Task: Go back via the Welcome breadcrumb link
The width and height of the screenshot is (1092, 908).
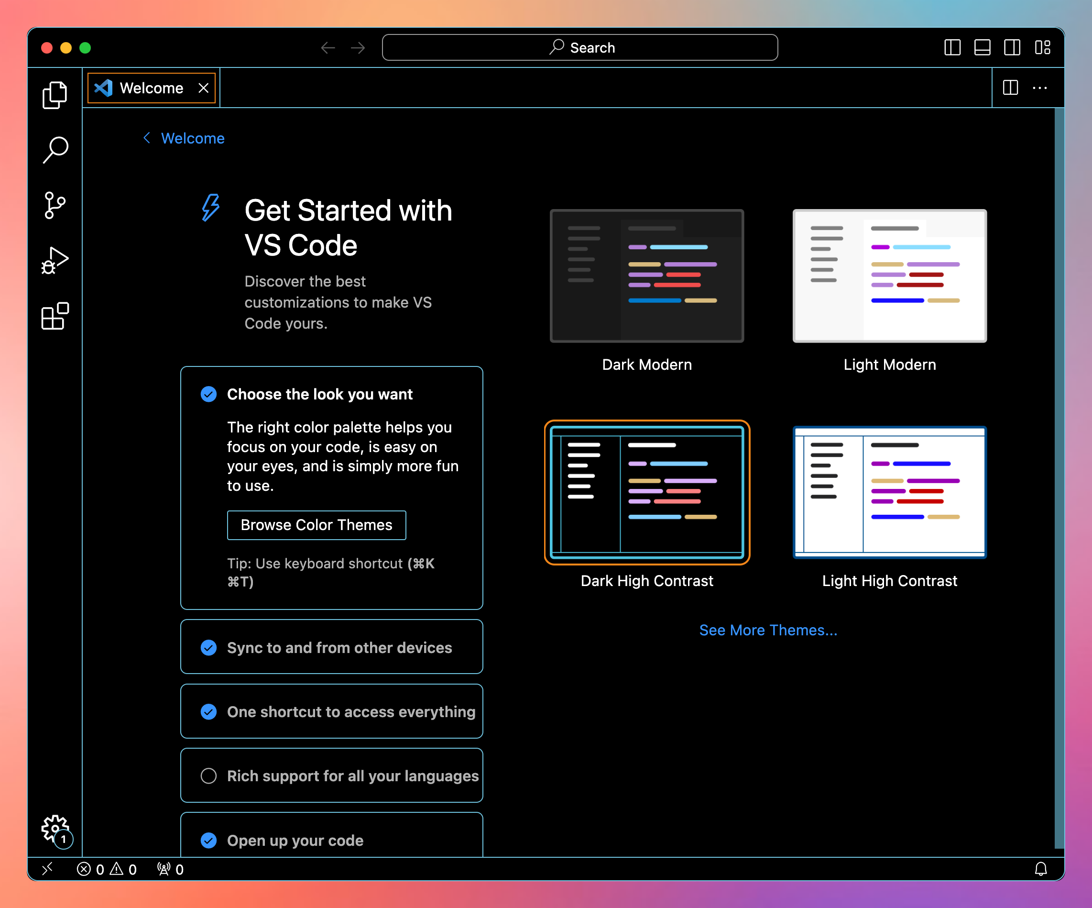Action: point(192,138)
